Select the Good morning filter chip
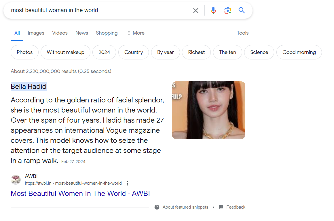This screenshot has height=221, width=334. pyautogui.click(x=299, y=52)
